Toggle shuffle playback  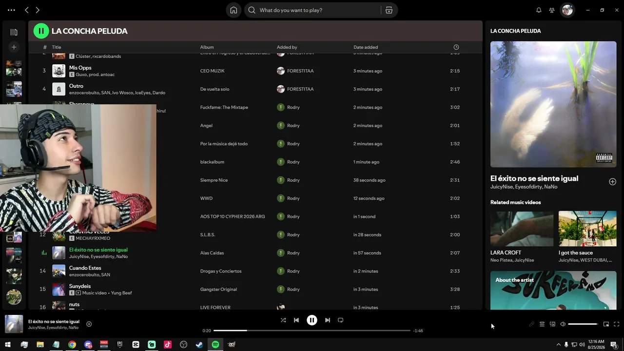[283, 320]
